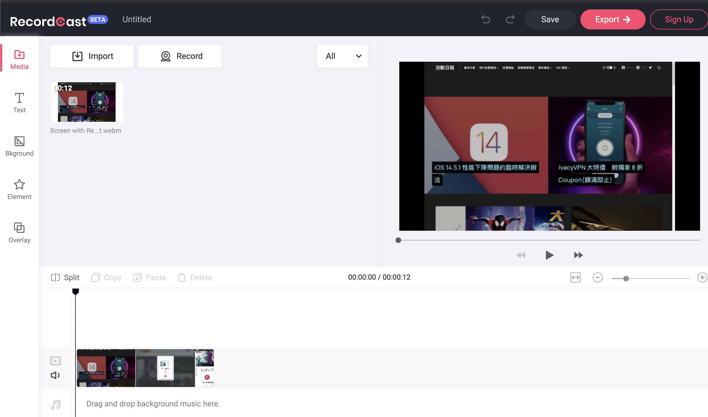Rename the Untitled project title
The width and height of the screenshot is (708, 417).
(137, 19)
